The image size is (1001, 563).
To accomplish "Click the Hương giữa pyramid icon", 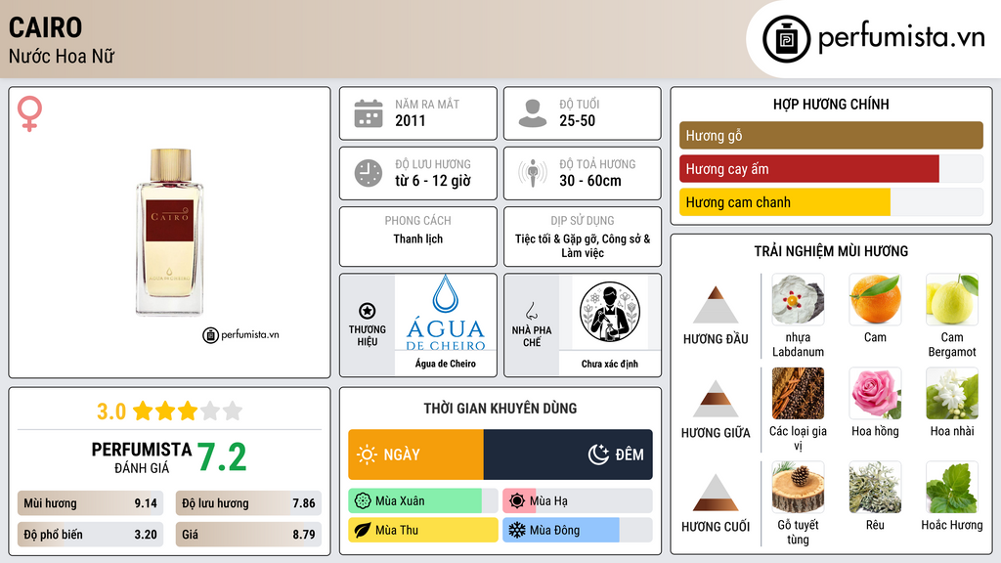I will coord(716,399).
